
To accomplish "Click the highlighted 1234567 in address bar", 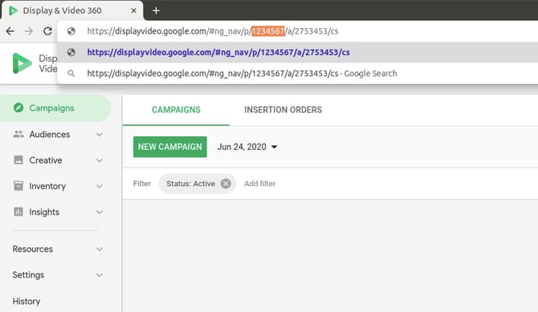I will (268, 31).
